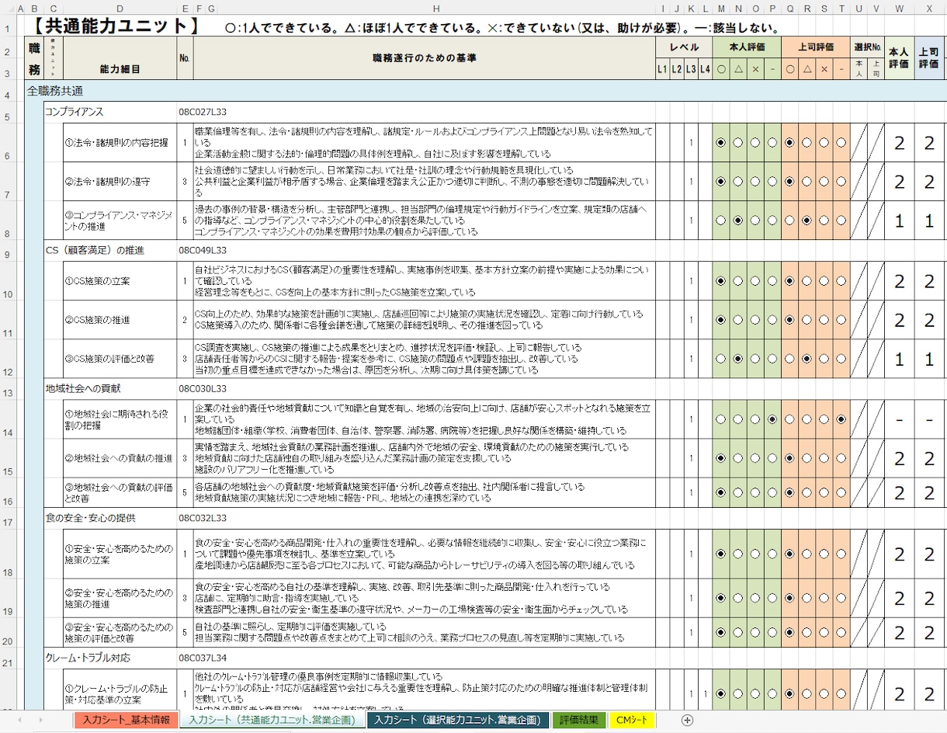Select 本人評価 △ for ①法令・諸規則の内容把握
Viewport: 947px width, 733px height.
coord(738,143)
